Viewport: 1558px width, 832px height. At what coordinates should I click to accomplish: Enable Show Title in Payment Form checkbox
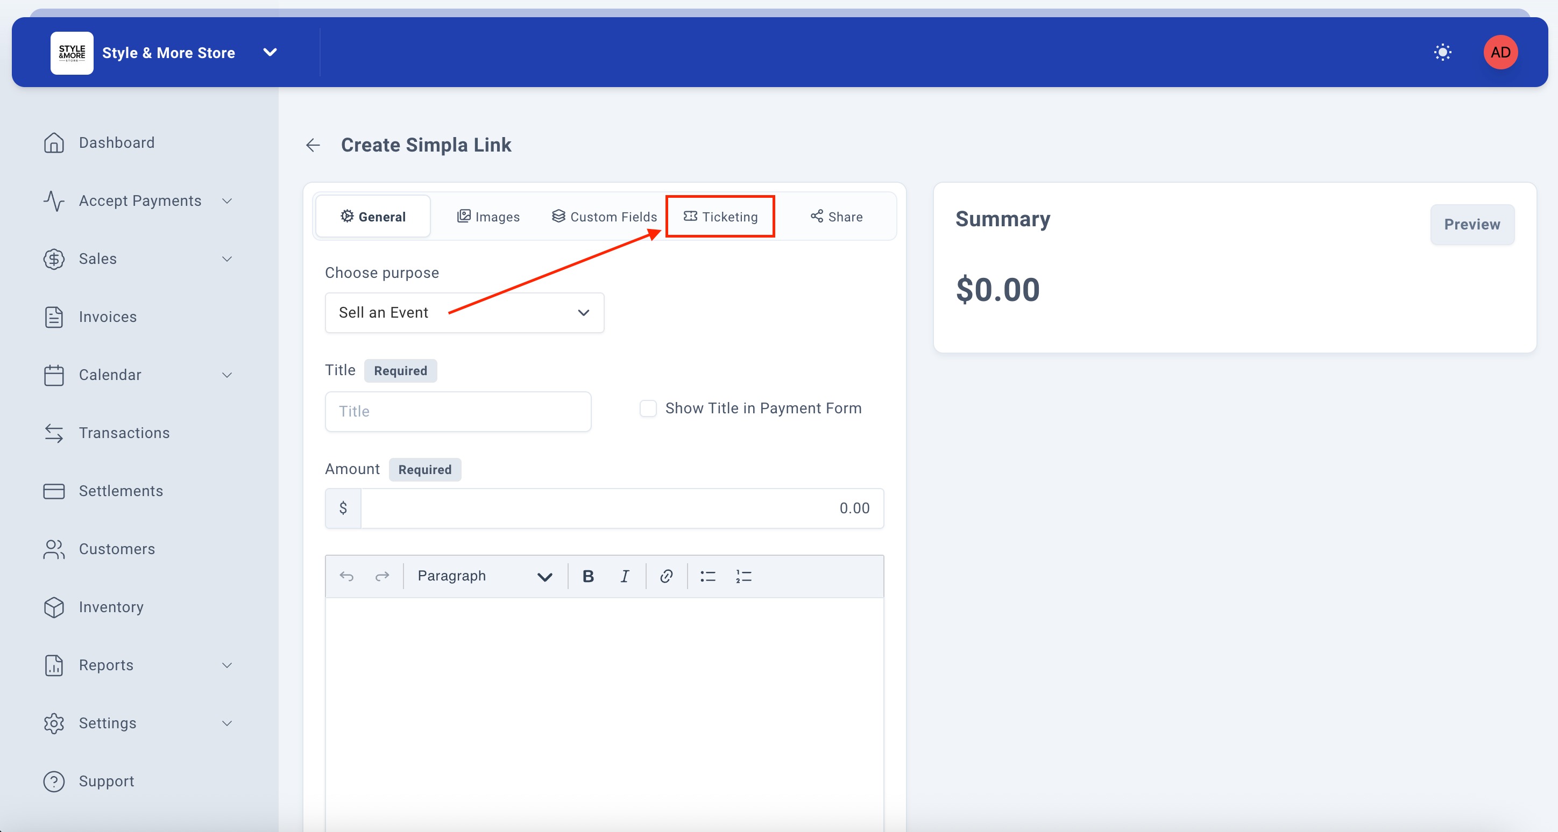coord(648,408)
